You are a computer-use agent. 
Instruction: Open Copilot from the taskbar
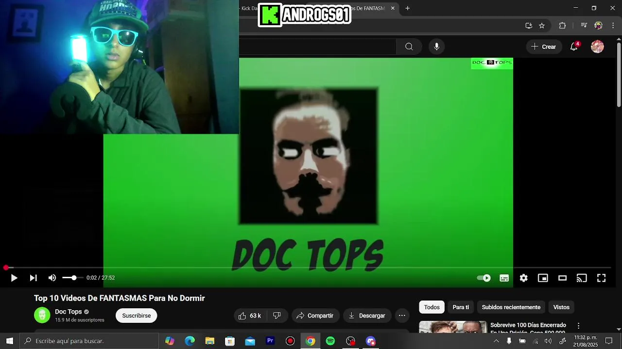pyautogui.click(x=170, y=341)
